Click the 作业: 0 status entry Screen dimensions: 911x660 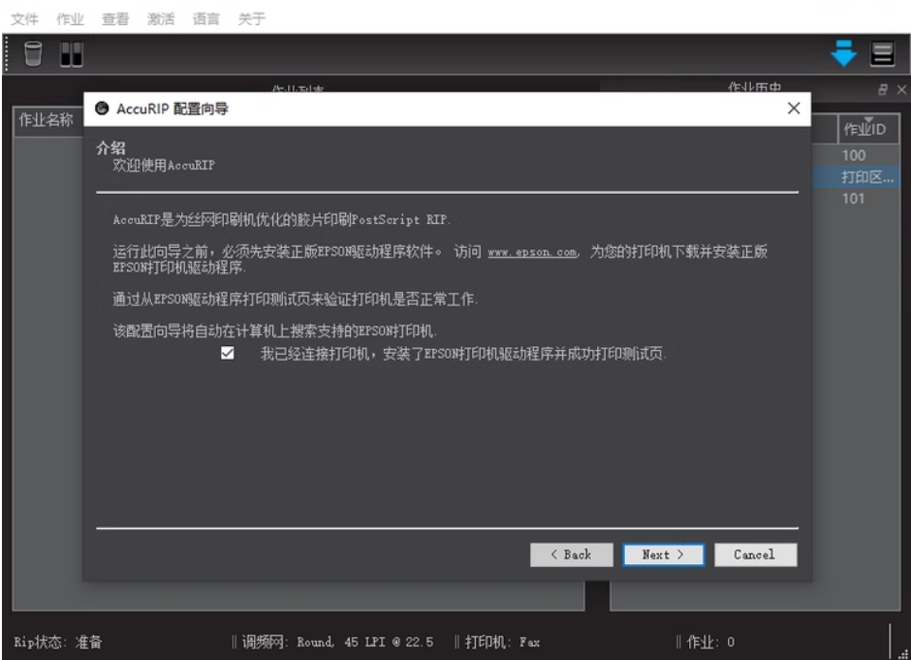click(x=710, y=642)
